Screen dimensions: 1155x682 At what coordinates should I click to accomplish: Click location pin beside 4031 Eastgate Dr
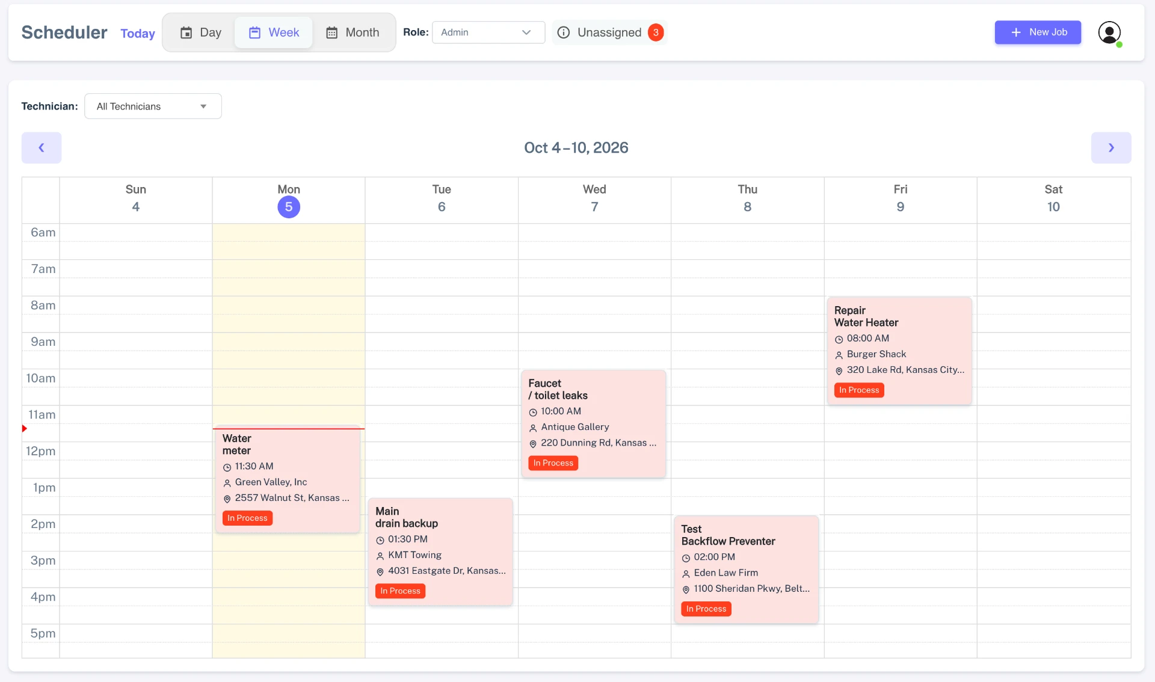380,571
